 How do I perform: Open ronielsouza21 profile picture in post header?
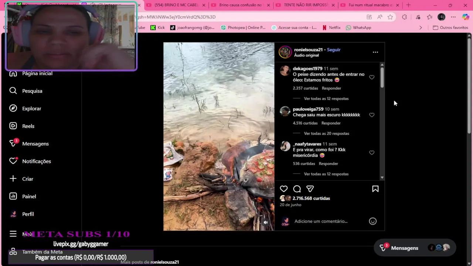(x=285, y=52)
